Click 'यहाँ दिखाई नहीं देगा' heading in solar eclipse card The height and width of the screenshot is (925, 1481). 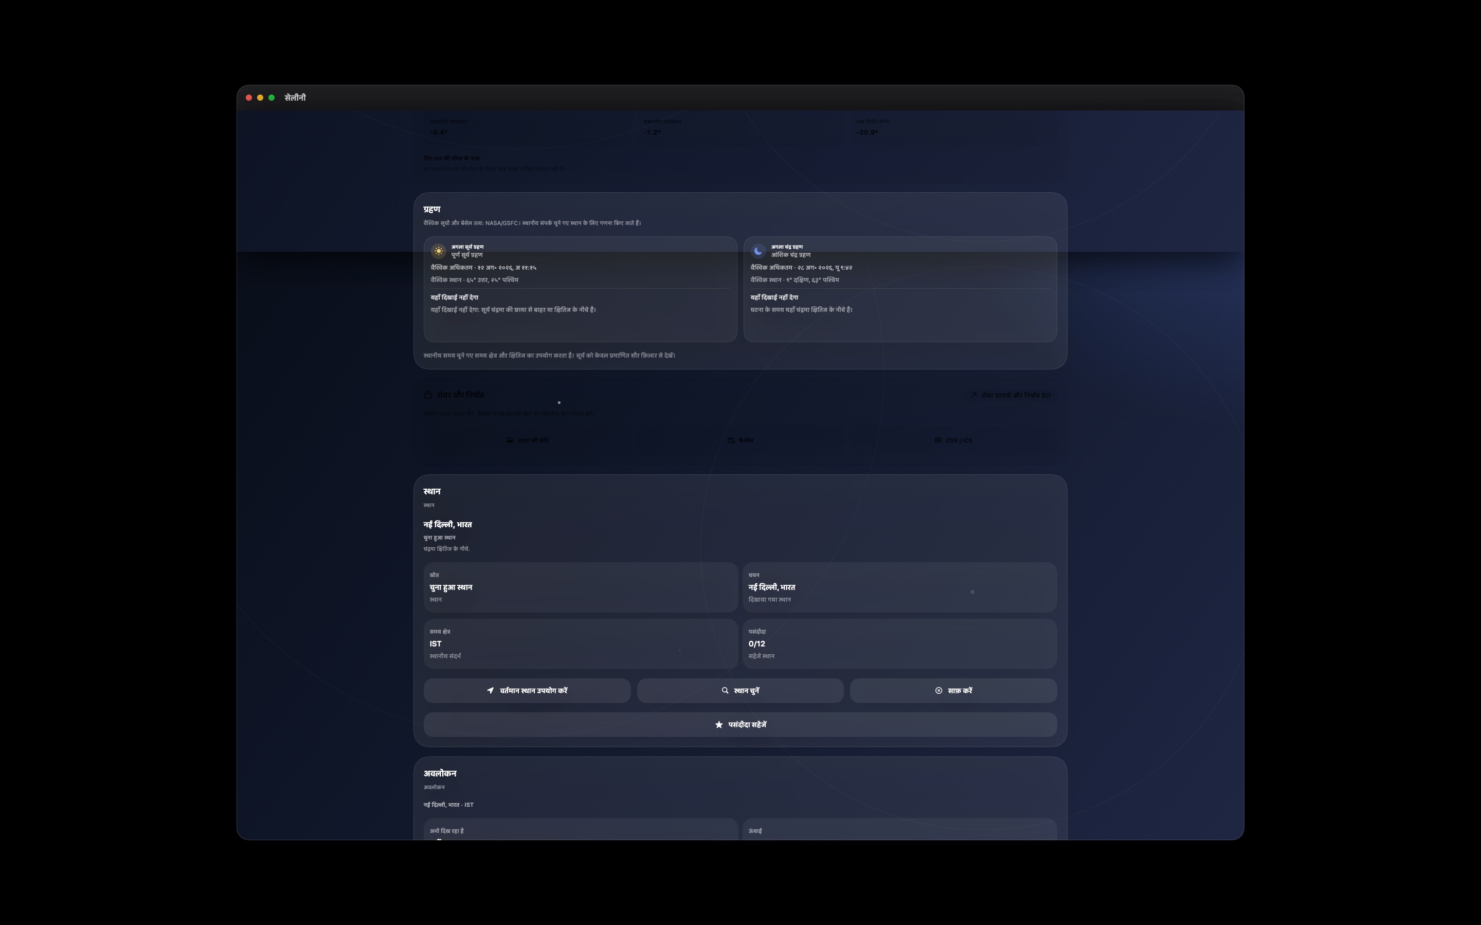pyautogui.click(x=454, y=298)
